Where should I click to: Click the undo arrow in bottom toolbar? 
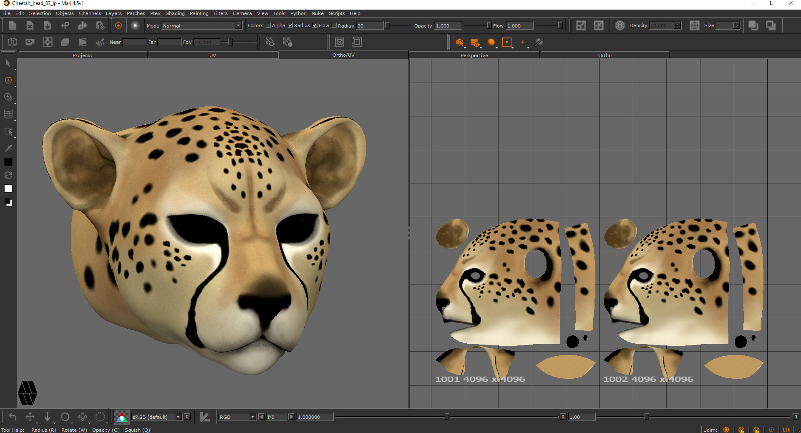13,417
